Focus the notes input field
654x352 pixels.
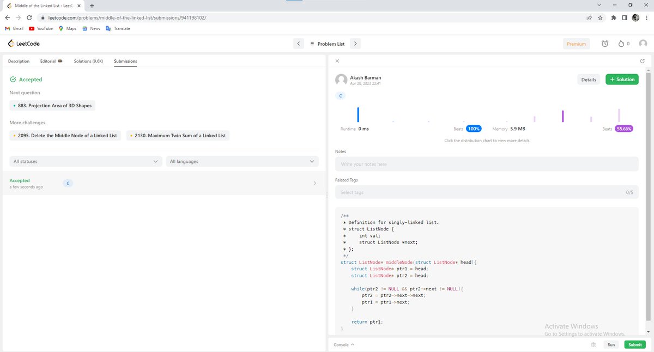coord(487,164)
